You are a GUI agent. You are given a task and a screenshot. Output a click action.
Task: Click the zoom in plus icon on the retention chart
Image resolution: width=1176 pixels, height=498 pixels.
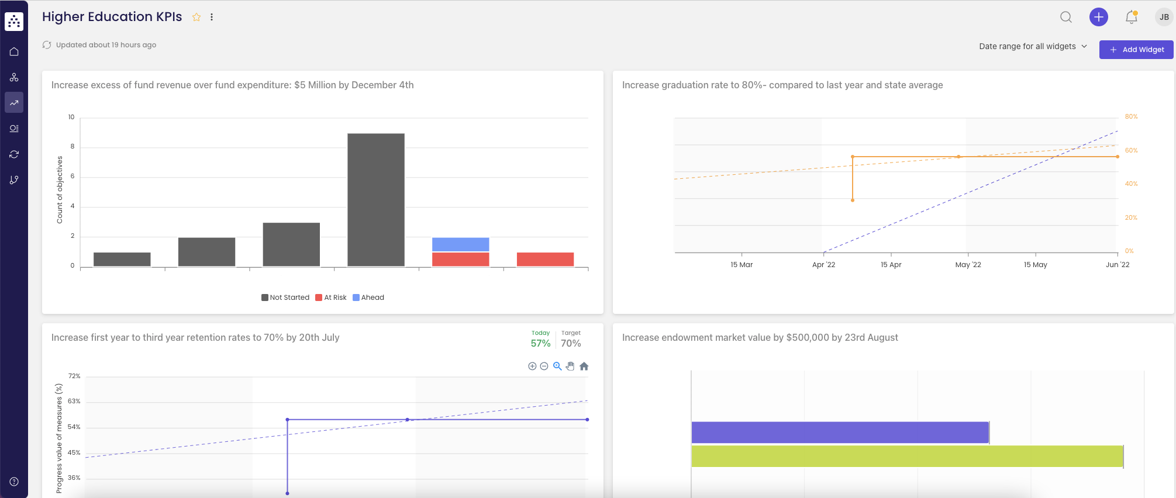[532, 366]
